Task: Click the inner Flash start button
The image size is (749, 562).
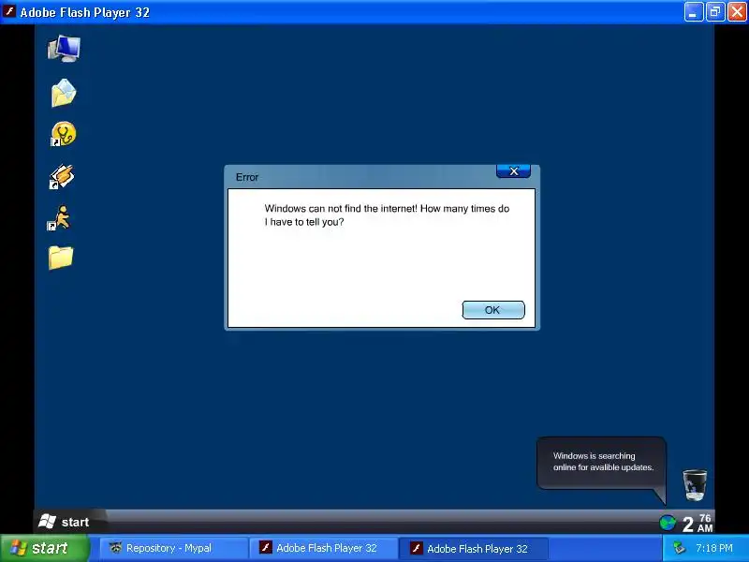Action: (64, 522)
